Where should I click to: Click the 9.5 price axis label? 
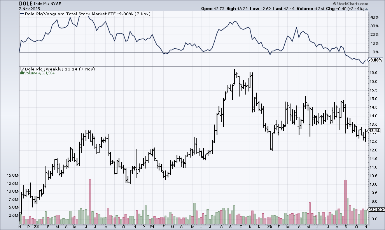tap(374, 193)
